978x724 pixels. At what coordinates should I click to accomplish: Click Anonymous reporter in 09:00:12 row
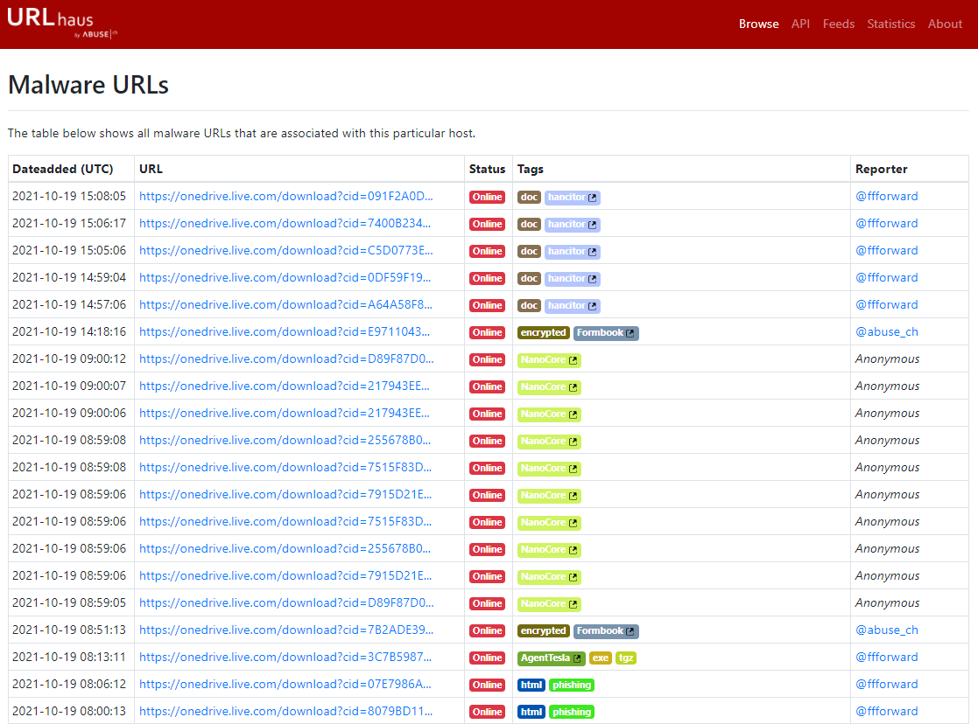click(x=887, y=359)
